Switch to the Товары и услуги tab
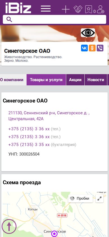Image resolution: width=109 pixels, height=237 pixels. pyautogui.click(x=46, y=80)
